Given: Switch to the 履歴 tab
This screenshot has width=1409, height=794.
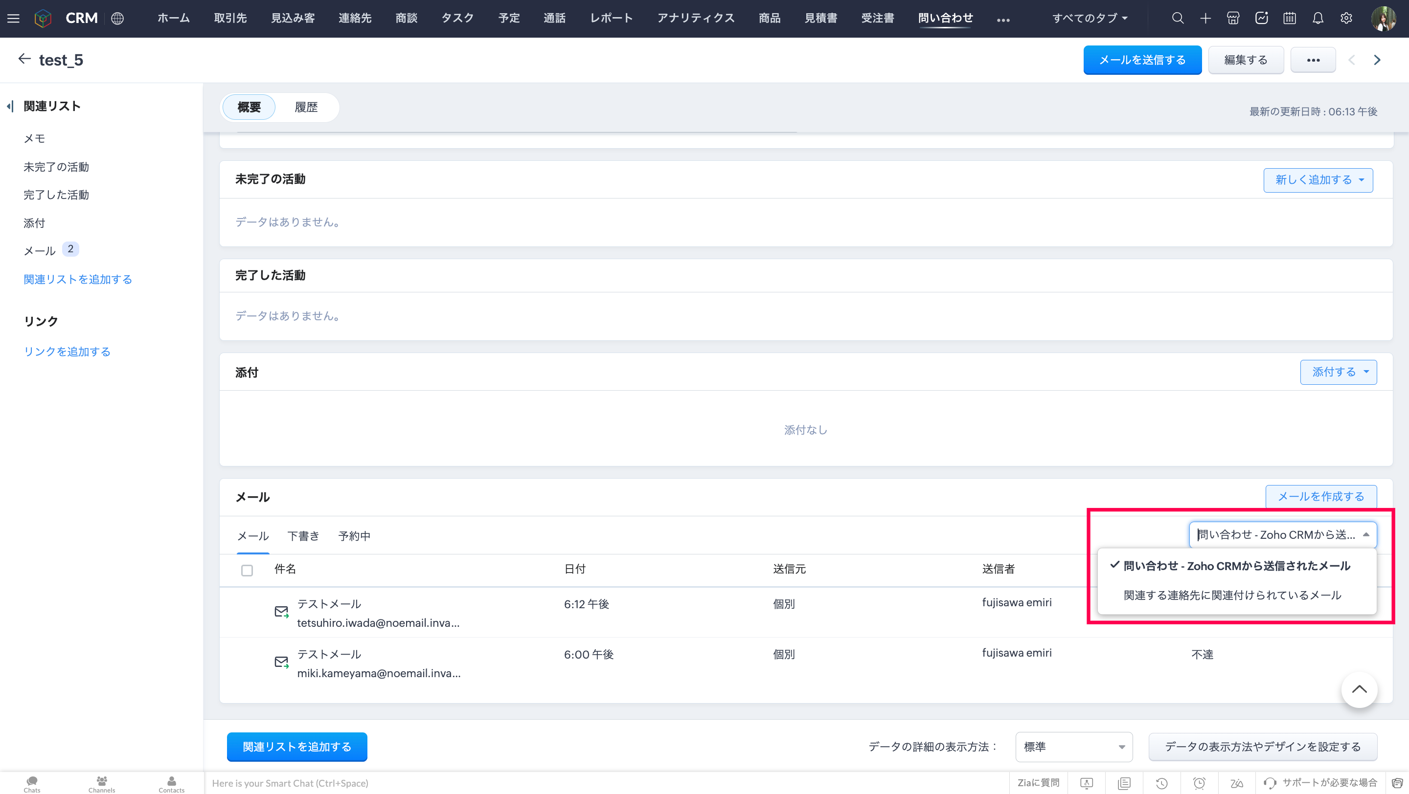Looking at the screenshot, I should (x=306, y=107).
